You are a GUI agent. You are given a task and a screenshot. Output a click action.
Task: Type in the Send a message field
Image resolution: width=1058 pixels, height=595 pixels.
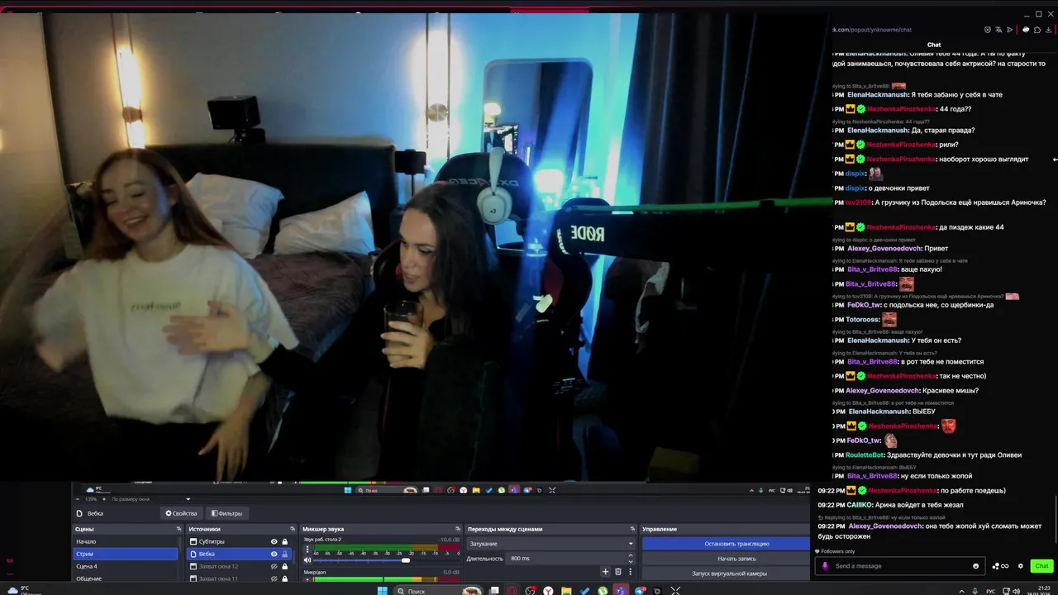pyautogui.click(x=899, y=566)
